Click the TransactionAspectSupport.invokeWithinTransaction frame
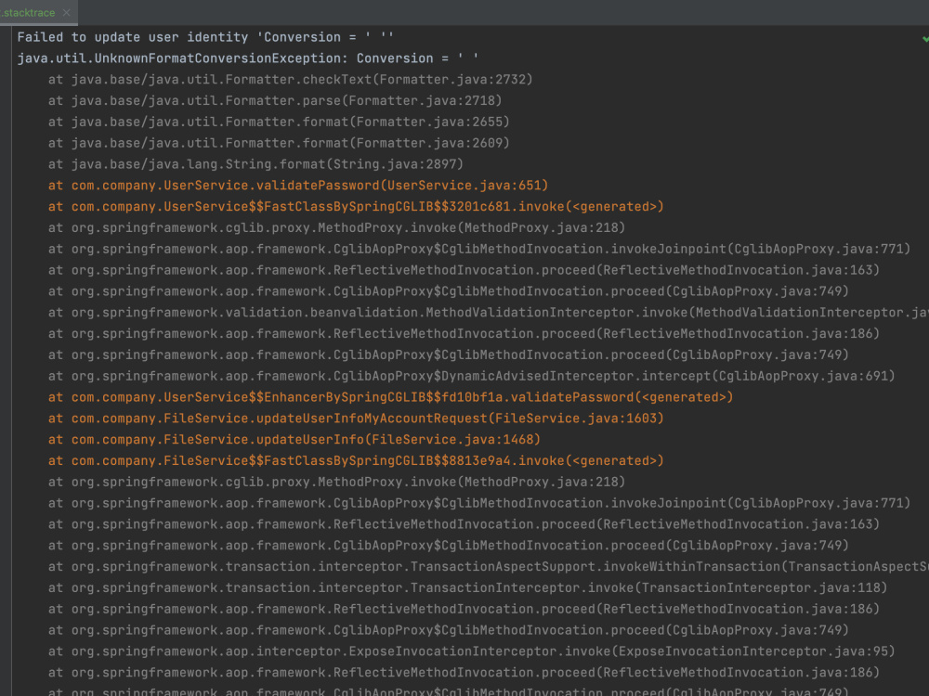 click(x=489, y=567)
